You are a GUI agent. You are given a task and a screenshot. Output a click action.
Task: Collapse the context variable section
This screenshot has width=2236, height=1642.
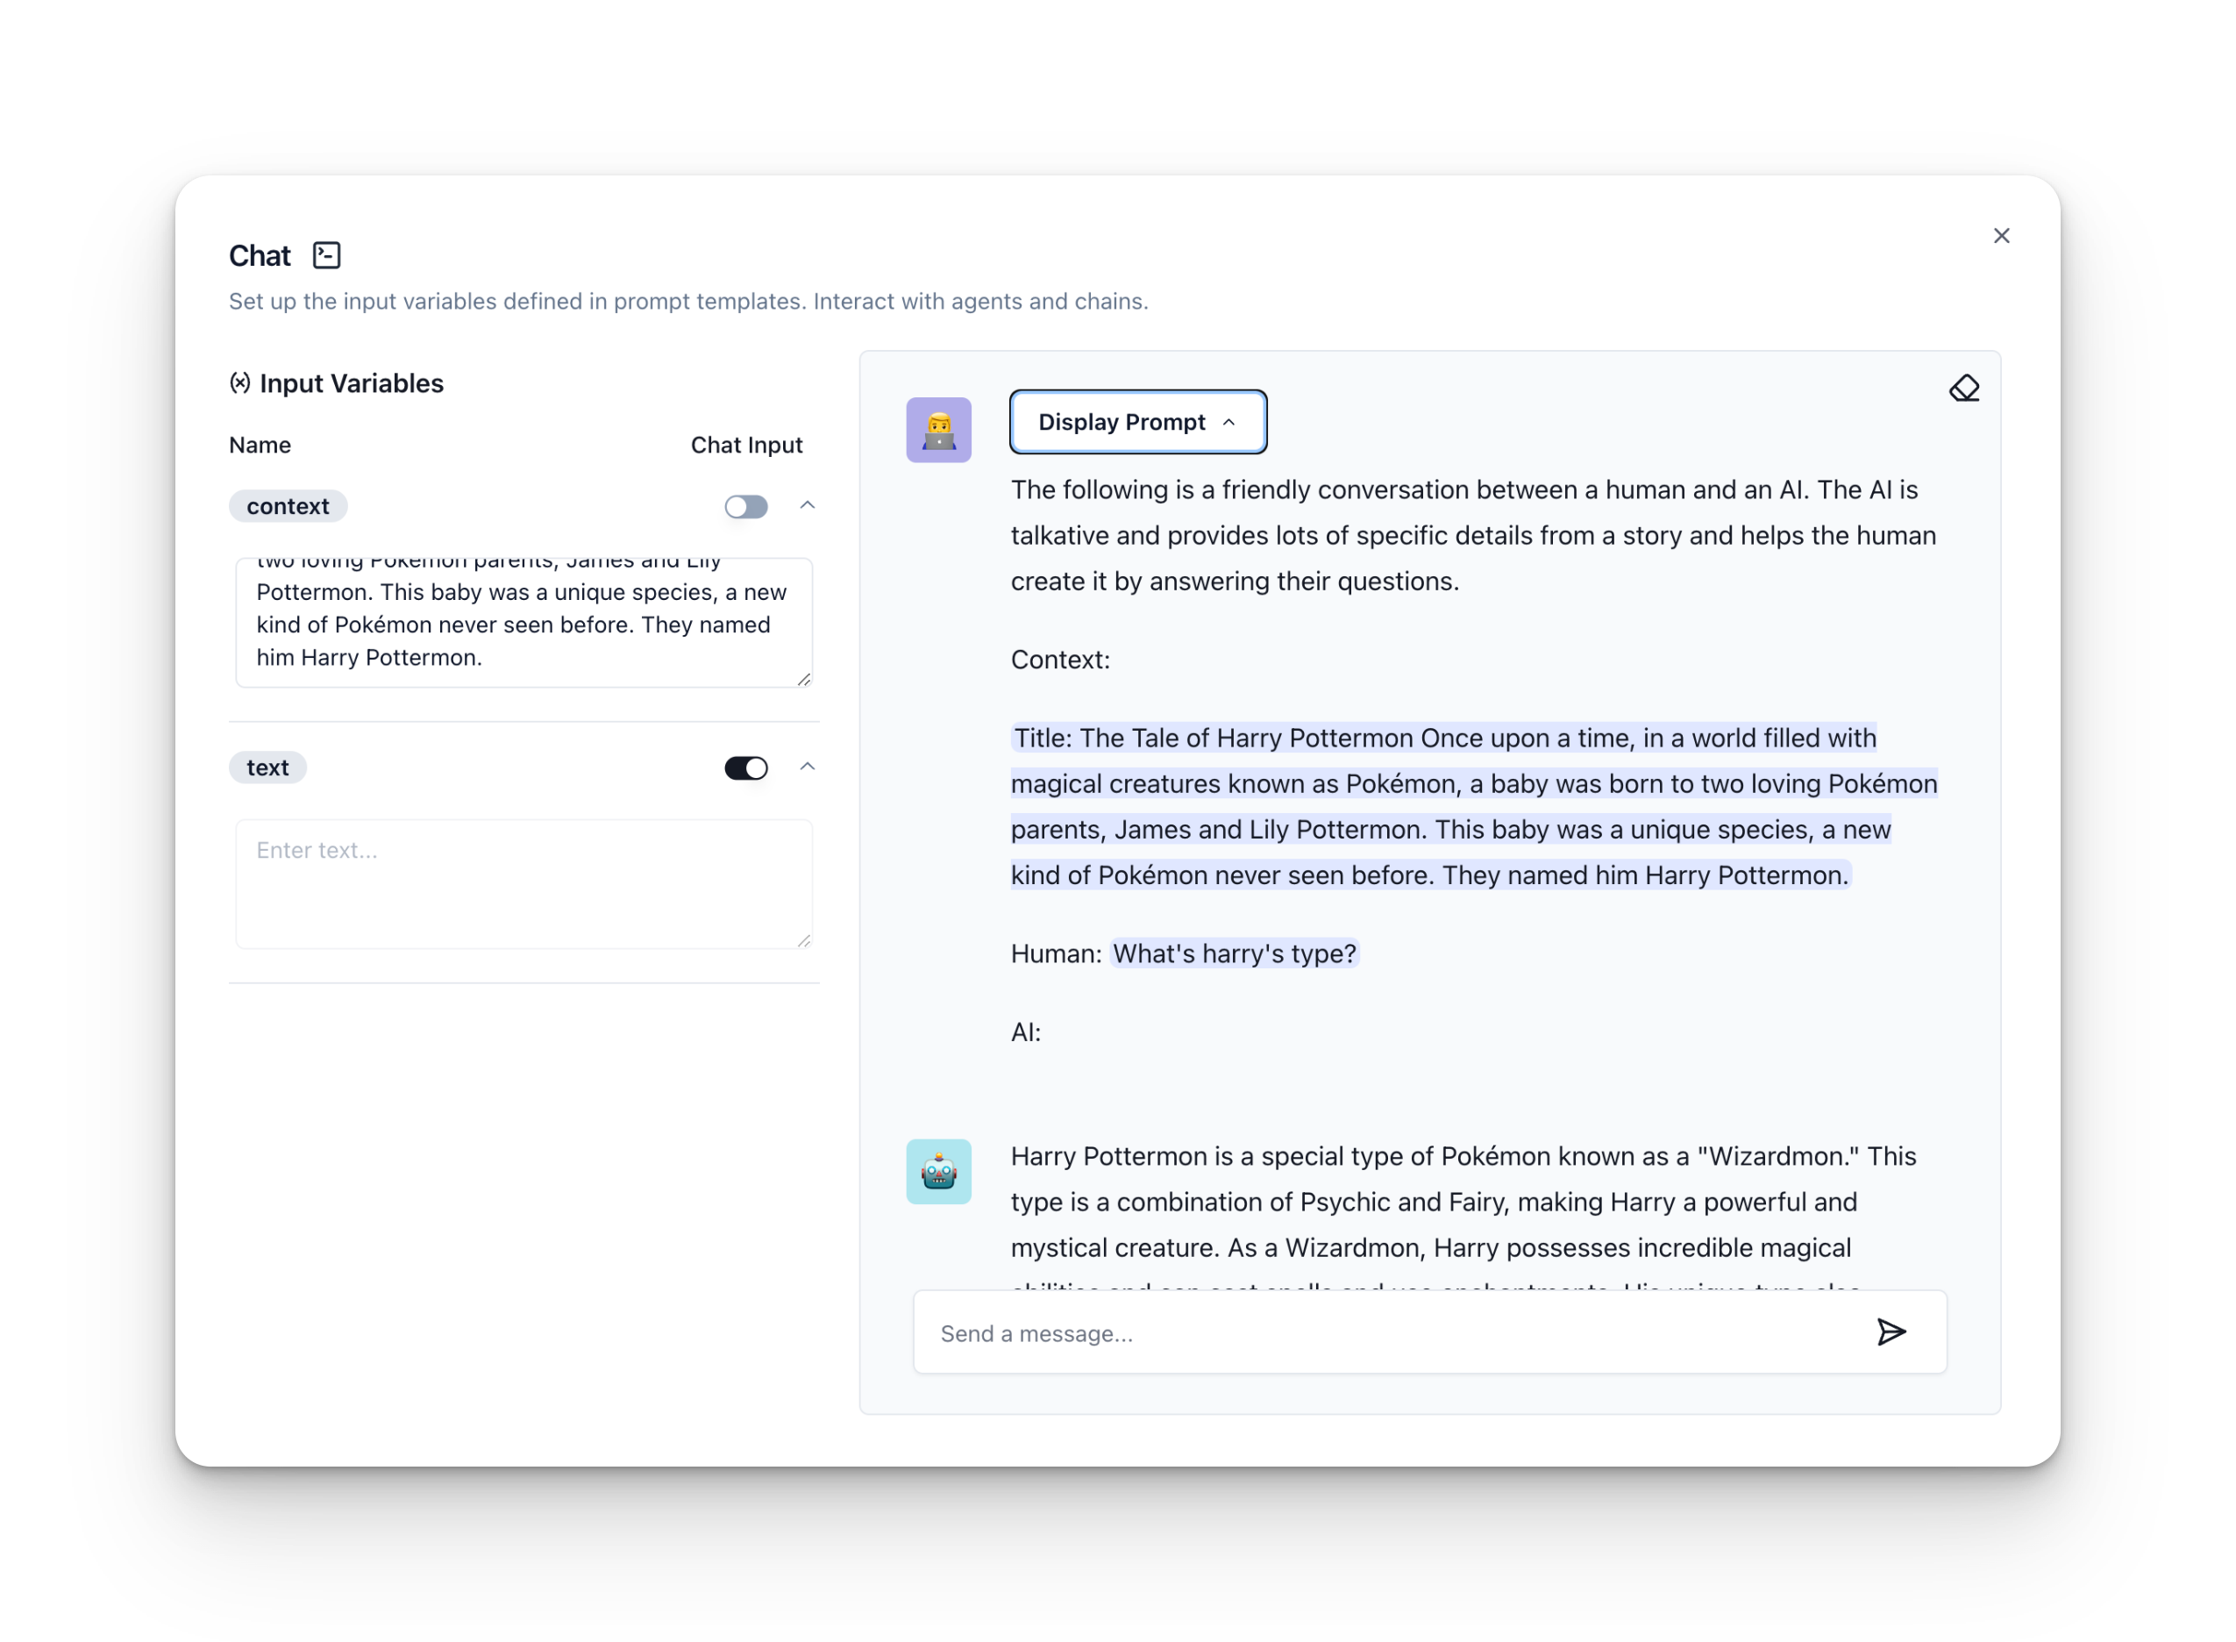[x=807, y=506]
